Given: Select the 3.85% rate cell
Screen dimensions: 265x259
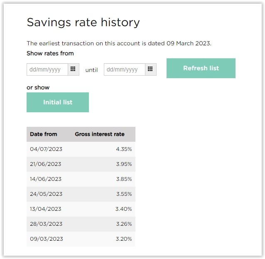Looking at the screenshot, I should click(124, 179).
